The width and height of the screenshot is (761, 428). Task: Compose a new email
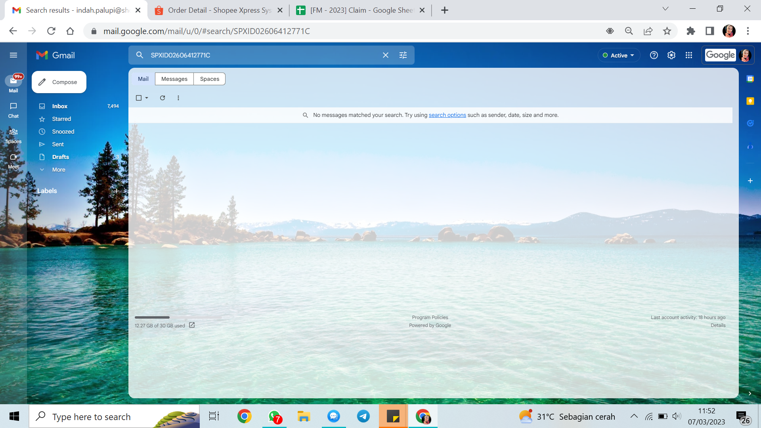(x=59, y=82)
